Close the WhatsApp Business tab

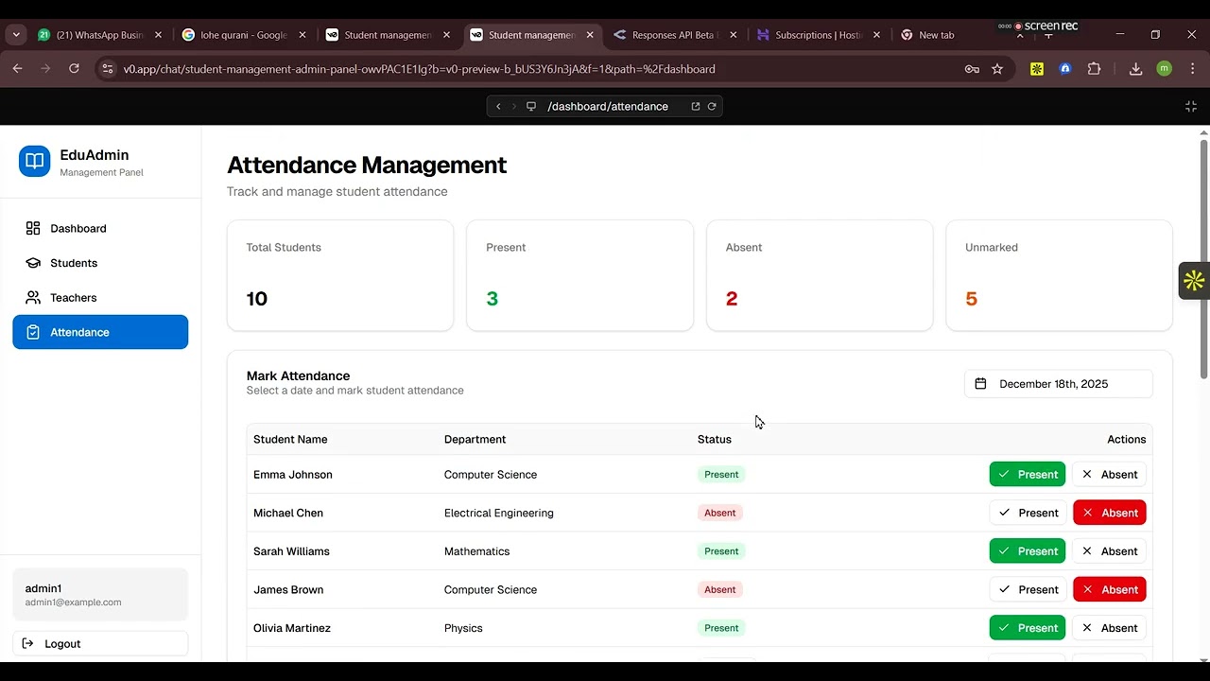(x=158, y=35)
